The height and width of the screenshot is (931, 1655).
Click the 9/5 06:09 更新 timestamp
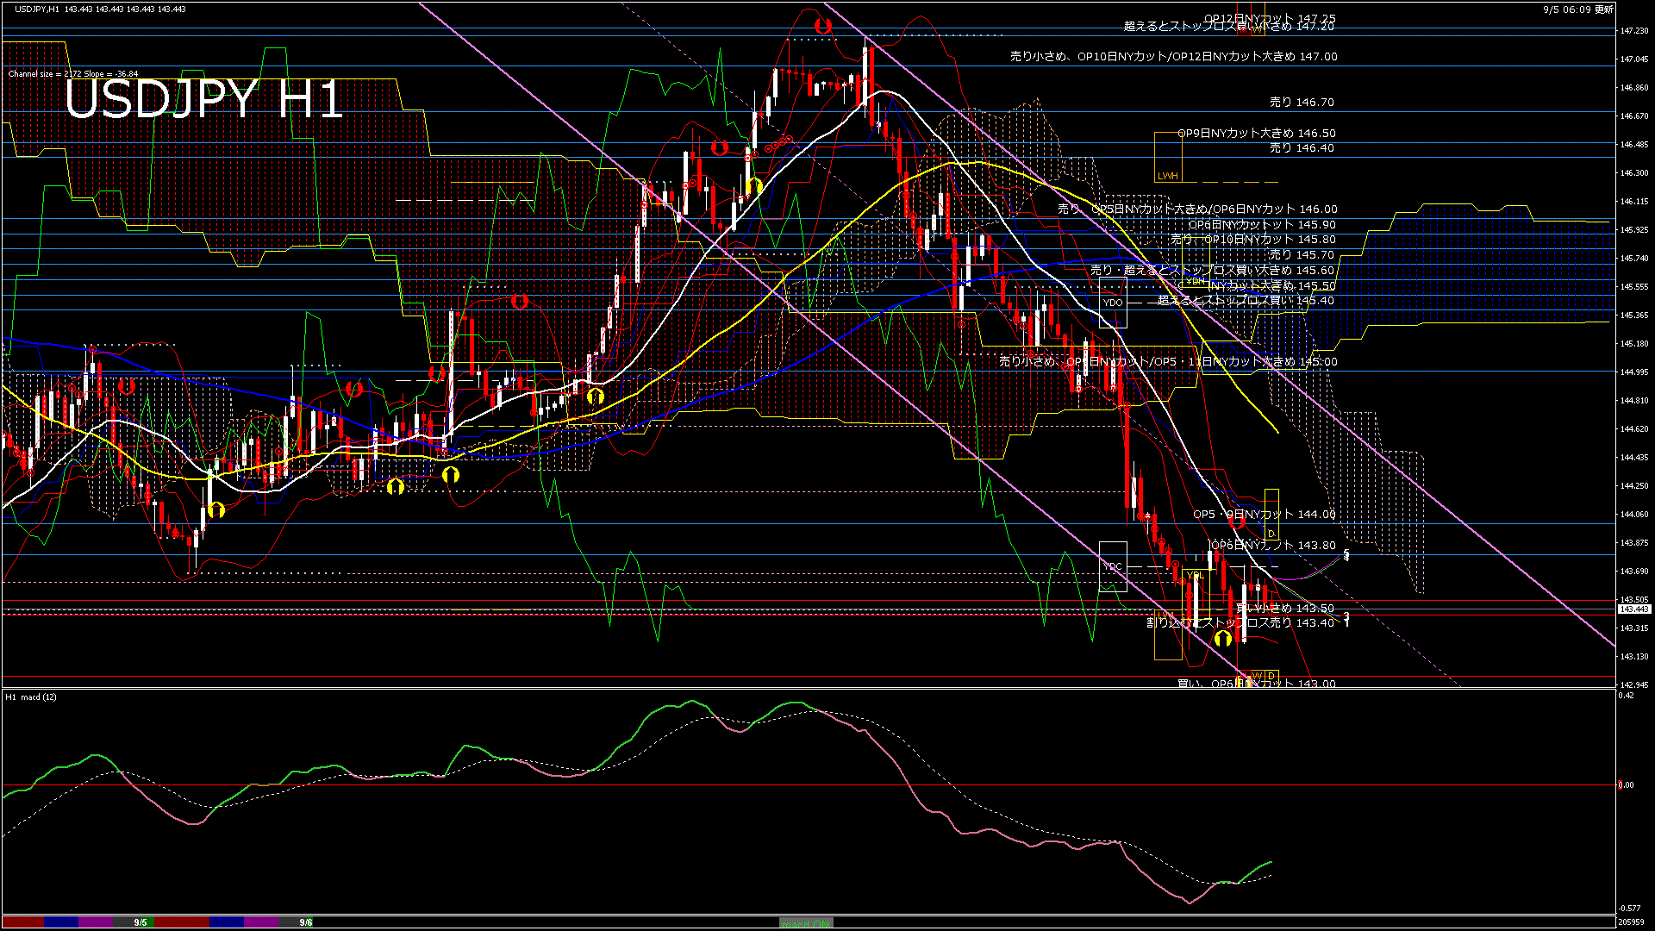click(x=1578, y=9)
